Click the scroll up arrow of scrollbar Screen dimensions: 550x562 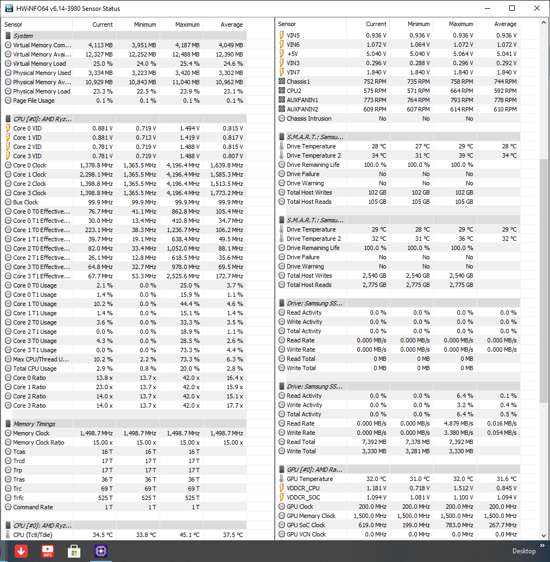543,22
